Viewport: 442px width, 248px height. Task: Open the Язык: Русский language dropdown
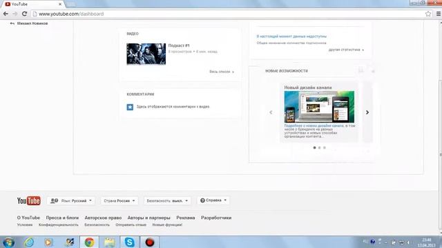tap(71, 200)
